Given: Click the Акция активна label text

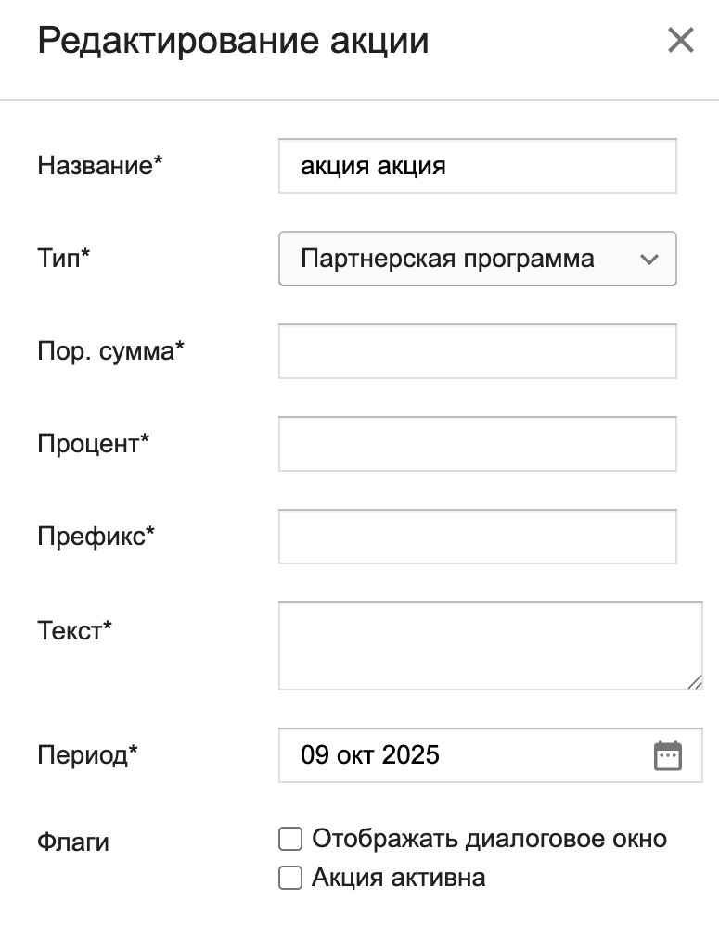Looking at the screenshot, I should [x=399, y=879].
